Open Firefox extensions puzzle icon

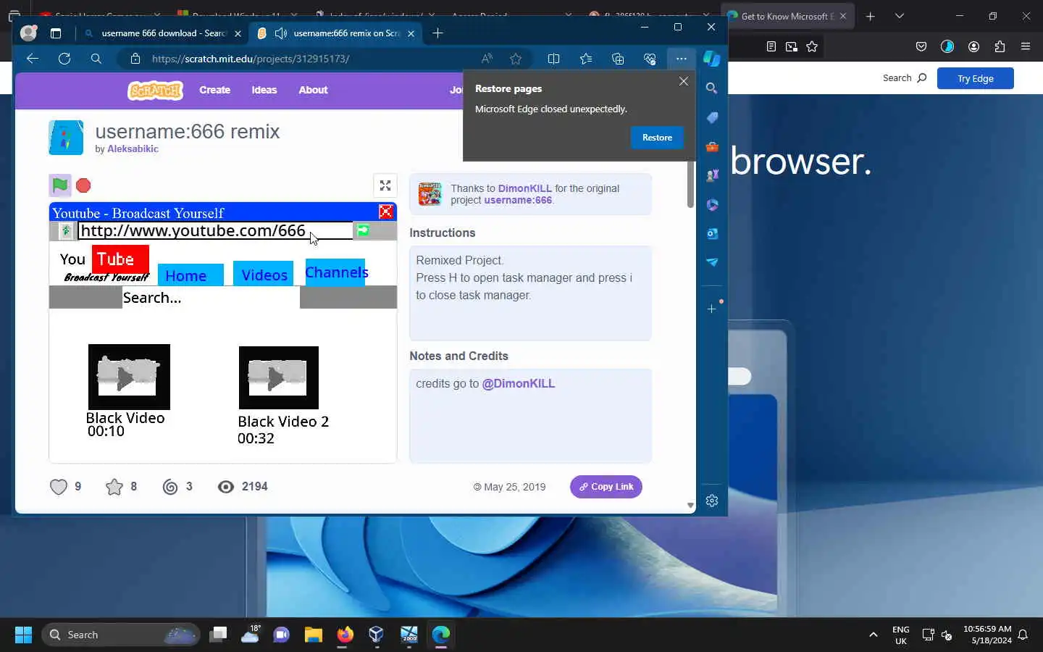(1000, 46)
